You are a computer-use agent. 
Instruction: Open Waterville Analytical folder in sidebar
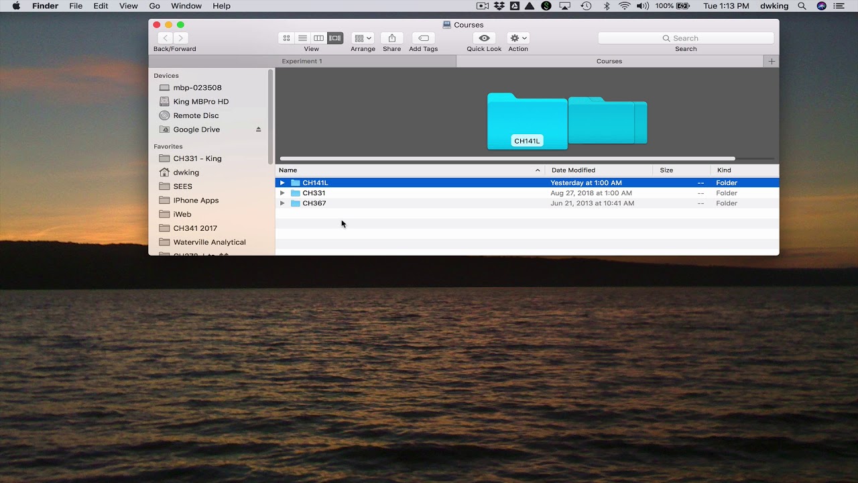208,242
